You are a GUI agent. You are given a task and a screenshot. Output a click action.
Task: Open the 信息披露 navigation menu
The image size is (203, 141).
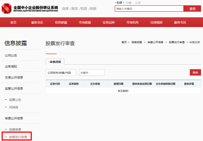(x=61, y=22)
